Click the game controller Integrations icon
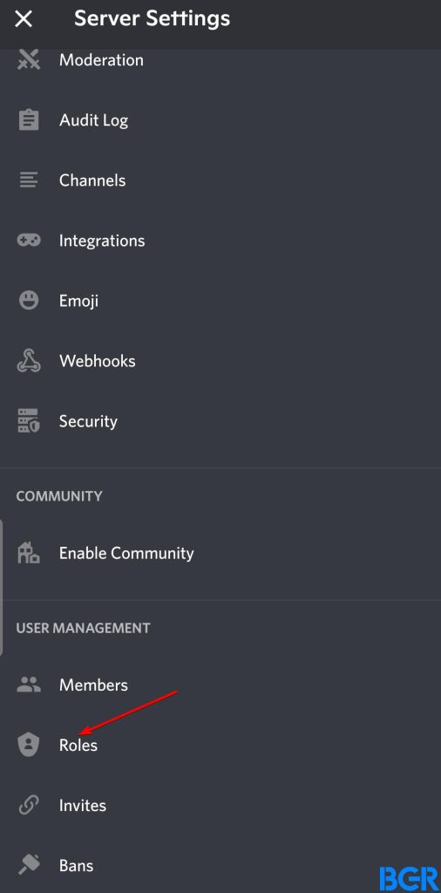This screenshot has height=893, width=441. click(x=29, y=241)
